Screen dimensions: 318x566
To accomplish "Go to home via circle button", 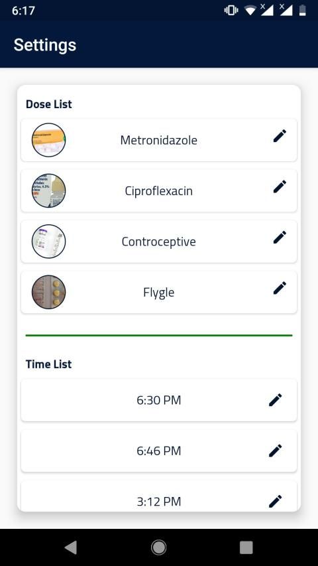I will click(158, 547).
